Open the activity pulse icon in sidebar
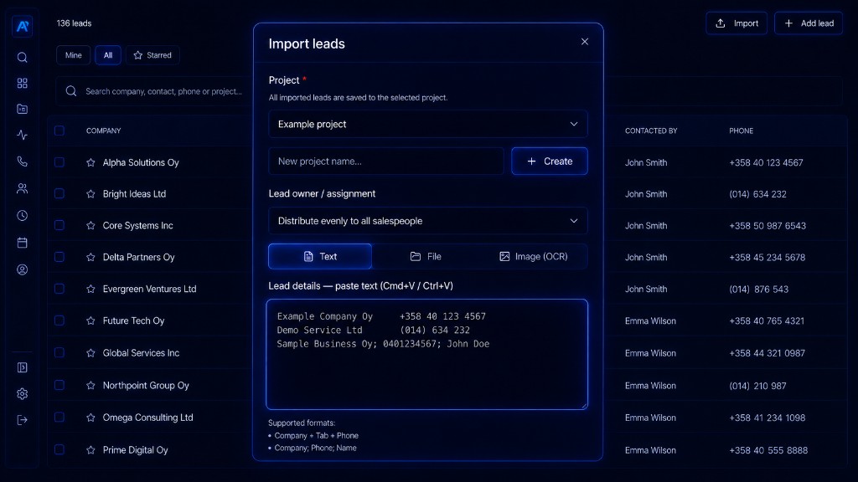The height and width of the screenshot is (482, 858). 22,135
